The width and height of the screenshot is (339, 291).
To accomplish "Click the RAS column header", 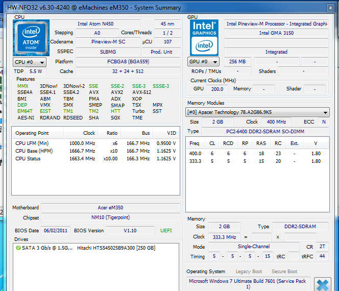I will click(x=261, y=143).
